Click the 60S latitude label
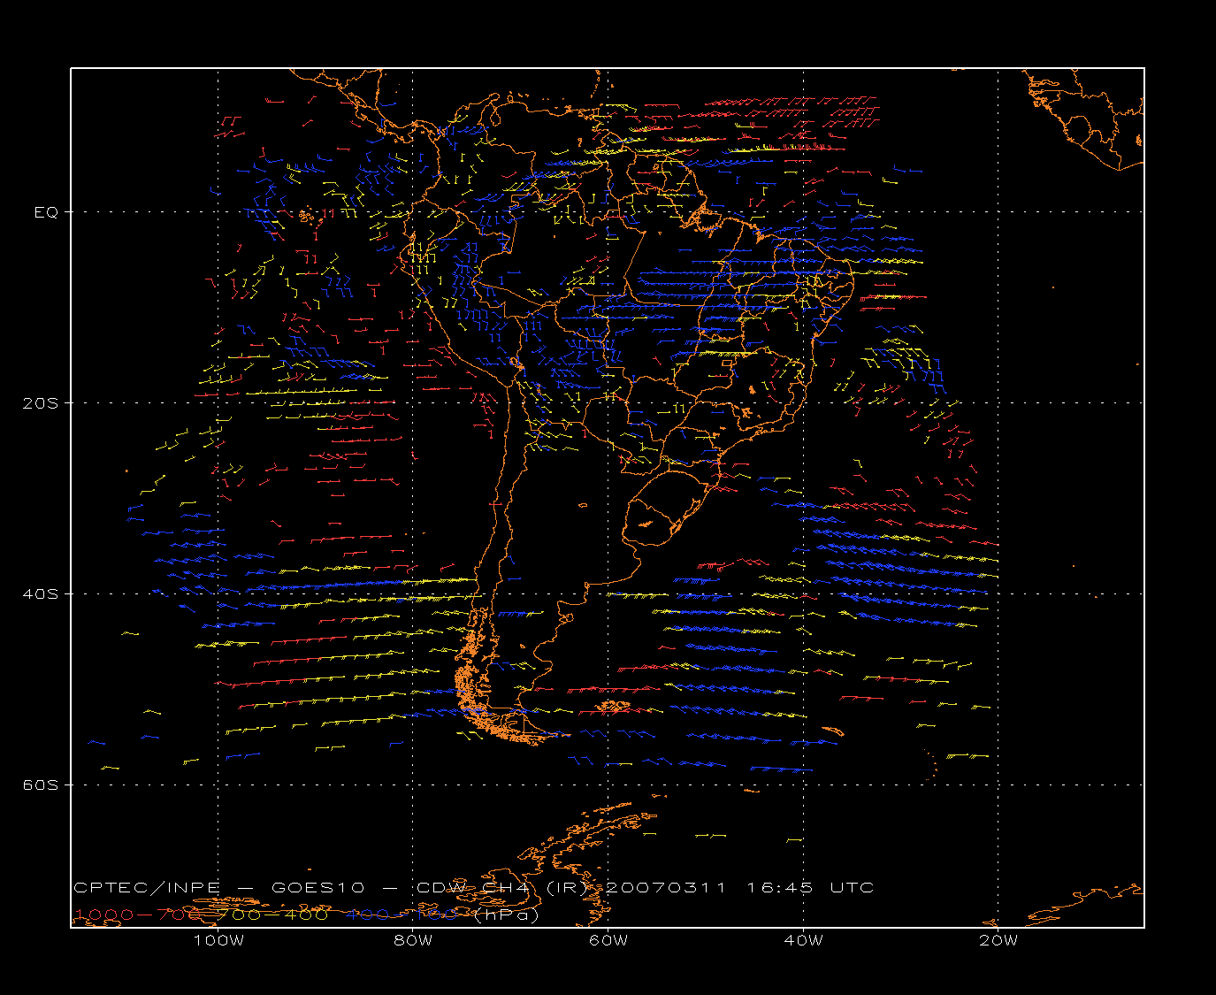Image resolution: width=1216 pixels, height=995 pixels. pos(41,785)
